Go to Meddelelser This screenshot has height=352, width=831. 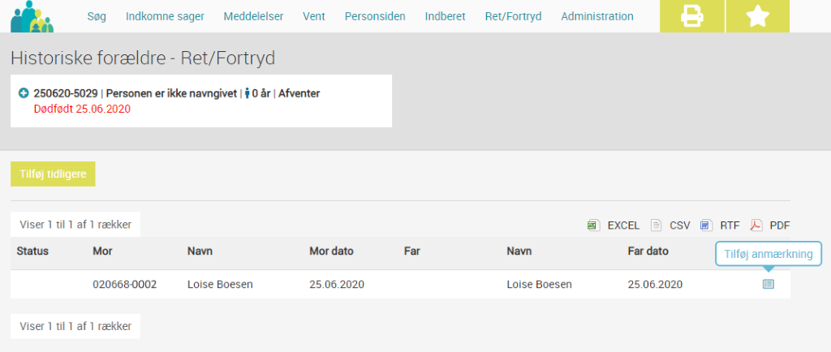(253, 16)
